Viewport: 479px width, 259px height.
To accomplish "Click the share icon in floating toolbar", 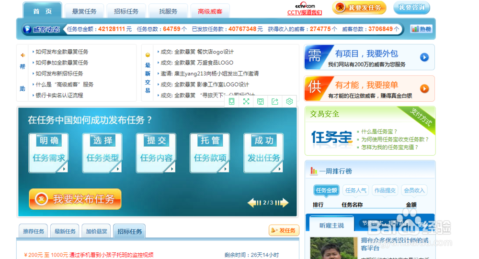I will (275, 101).
